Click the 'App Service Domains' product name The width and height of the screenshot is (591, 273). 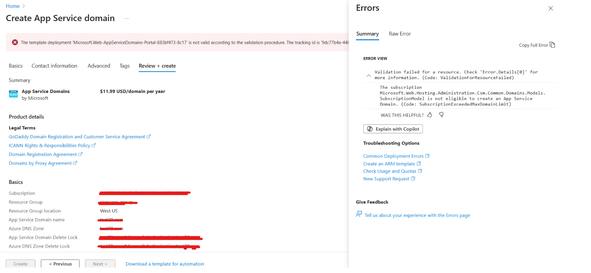[46, 91]
